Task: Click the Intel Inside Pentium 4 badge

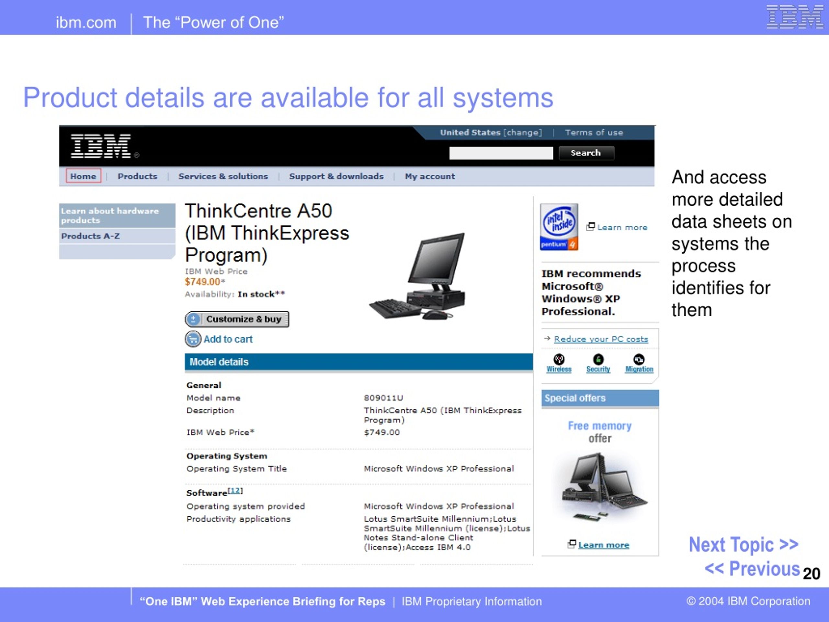Action: (559, 227)
